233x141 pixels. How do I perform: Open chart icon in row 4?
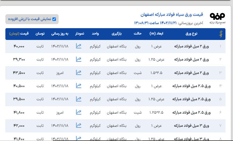tap(78, 86)
